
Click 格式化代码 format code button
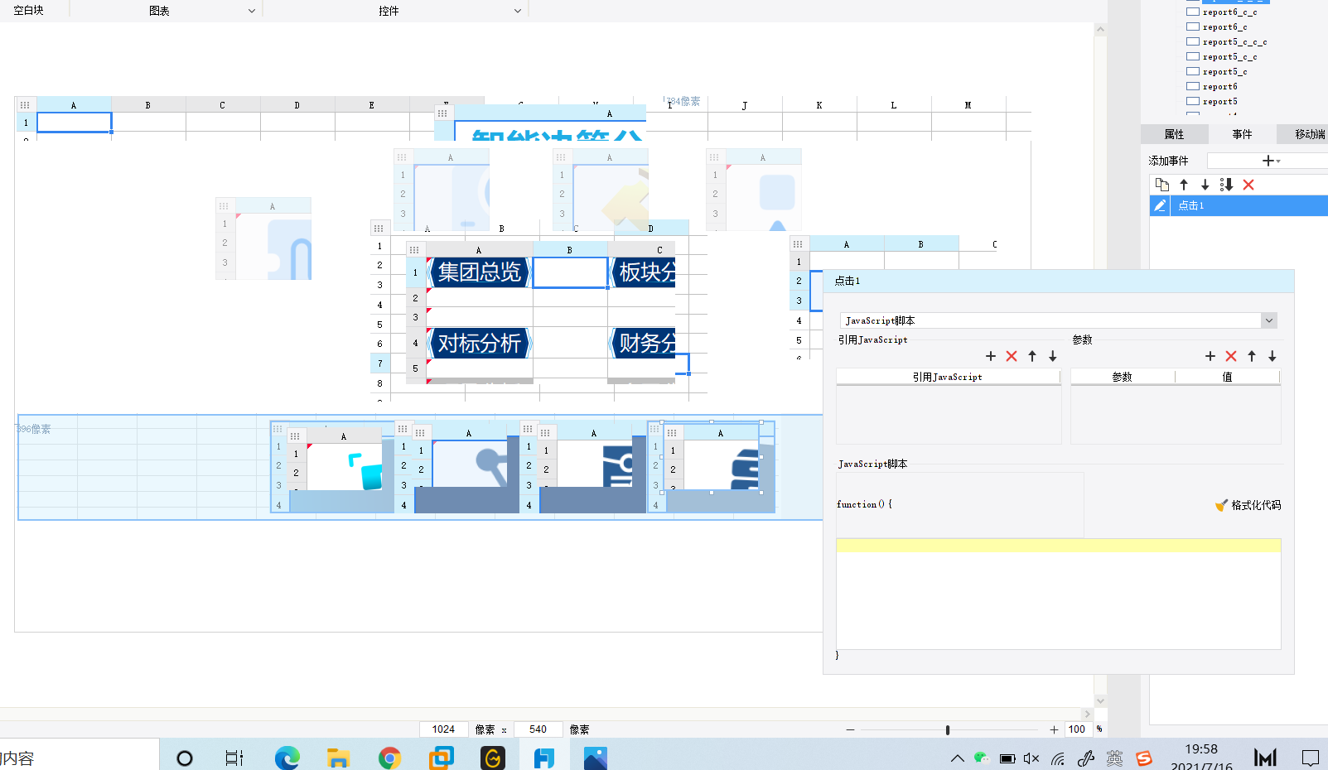click(1248, 505)
